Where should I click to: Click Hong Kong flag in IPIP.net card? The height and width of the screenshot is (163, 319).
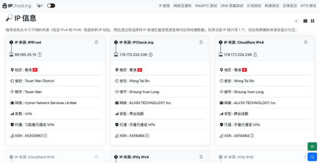[35, 70]
